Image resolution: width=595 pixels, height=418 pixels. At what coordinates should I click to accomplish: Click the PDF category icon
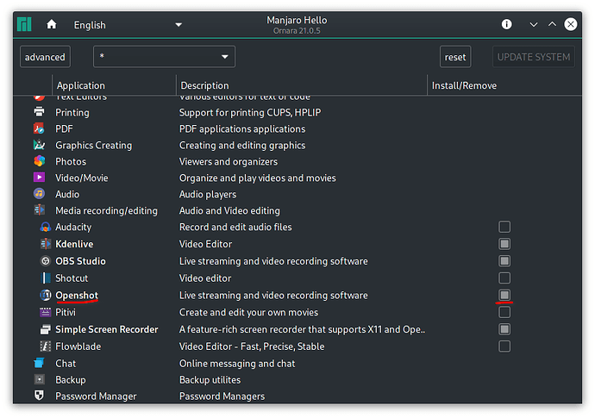click(39, 128)
